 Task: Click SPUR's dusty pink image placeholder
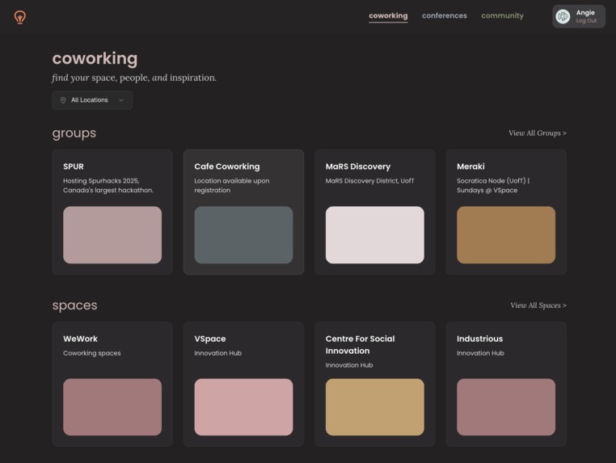(x=112, y=235)
